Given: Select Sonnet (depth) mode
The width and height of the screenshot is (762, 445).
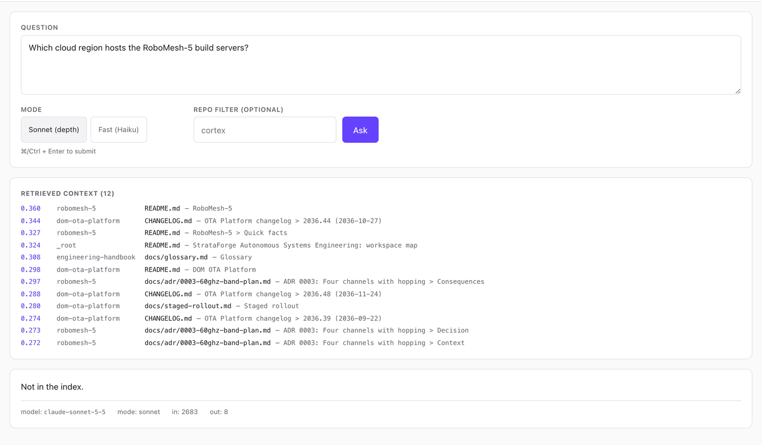Looking at the screenshot, I should click(54, 129).
